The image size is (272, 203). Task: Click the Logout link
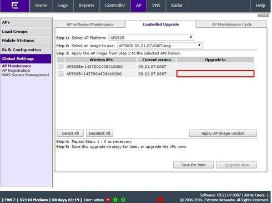click(x=263, y=14)
